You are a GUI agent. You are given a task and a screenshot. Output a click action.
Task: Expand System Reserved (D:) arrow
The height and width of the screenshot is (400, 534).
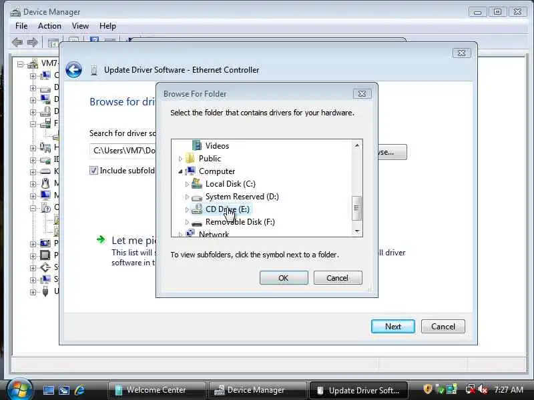click(187, 197)
